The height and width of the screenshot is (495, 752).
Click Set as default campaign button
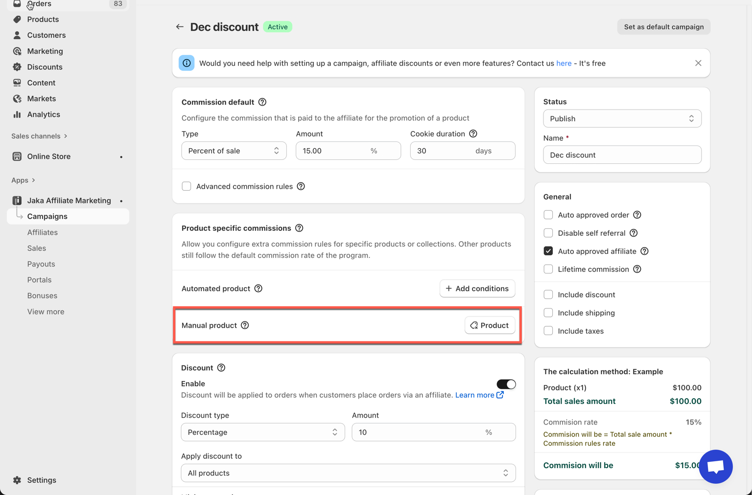pos(663,27)
